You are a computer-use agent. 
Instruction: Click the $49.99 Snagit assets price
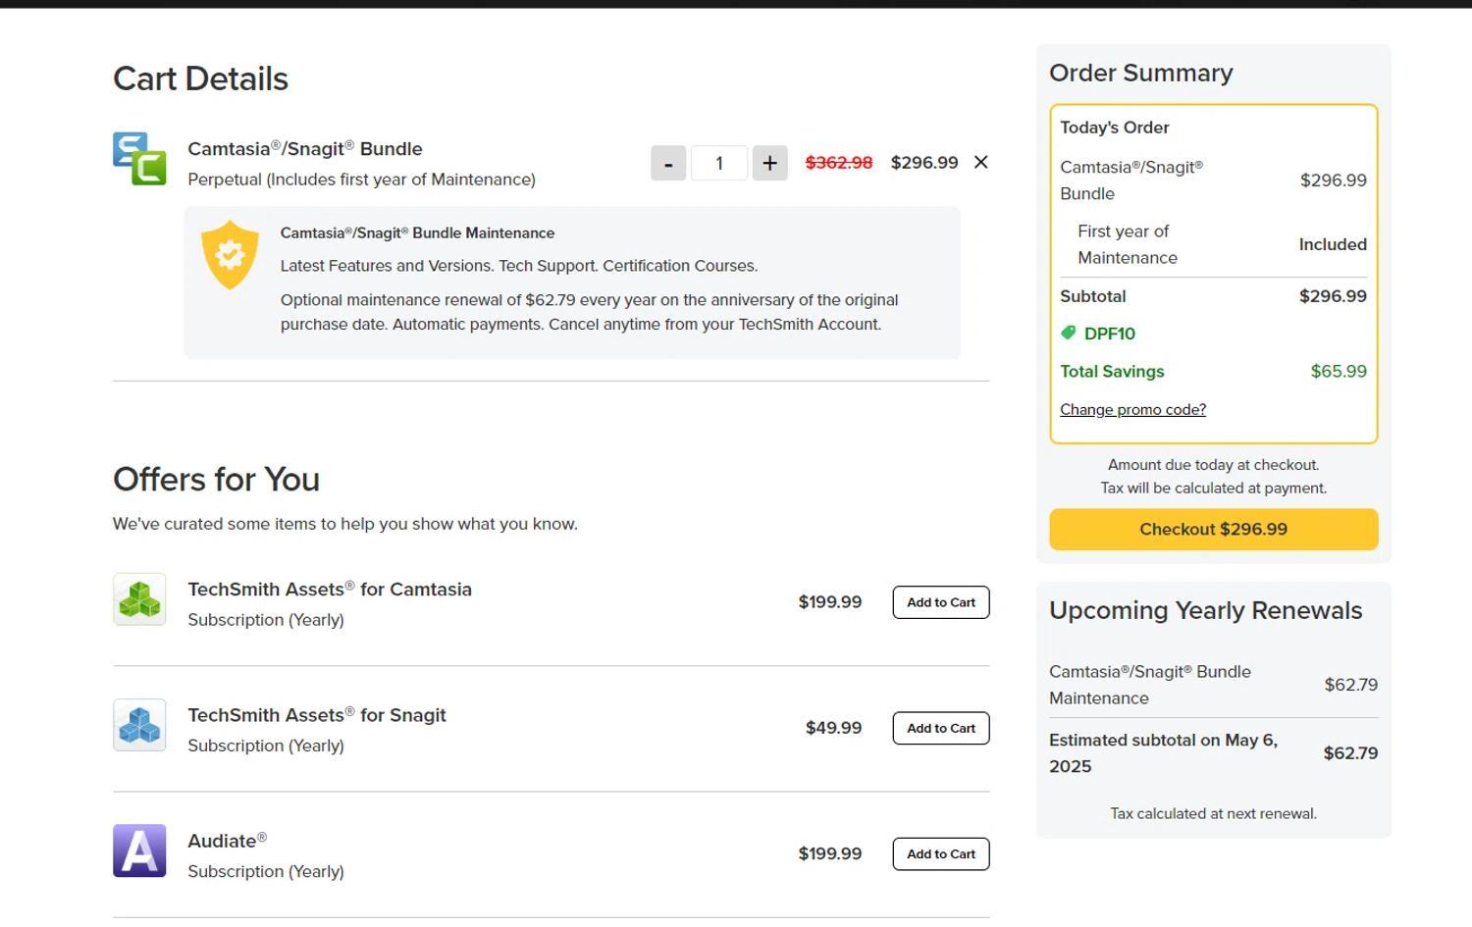tap(833, 728)
